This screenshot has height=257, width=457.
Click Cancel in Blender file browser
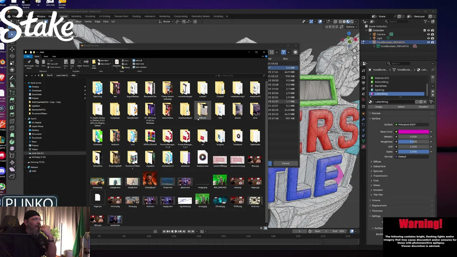(x=286, y=163)
